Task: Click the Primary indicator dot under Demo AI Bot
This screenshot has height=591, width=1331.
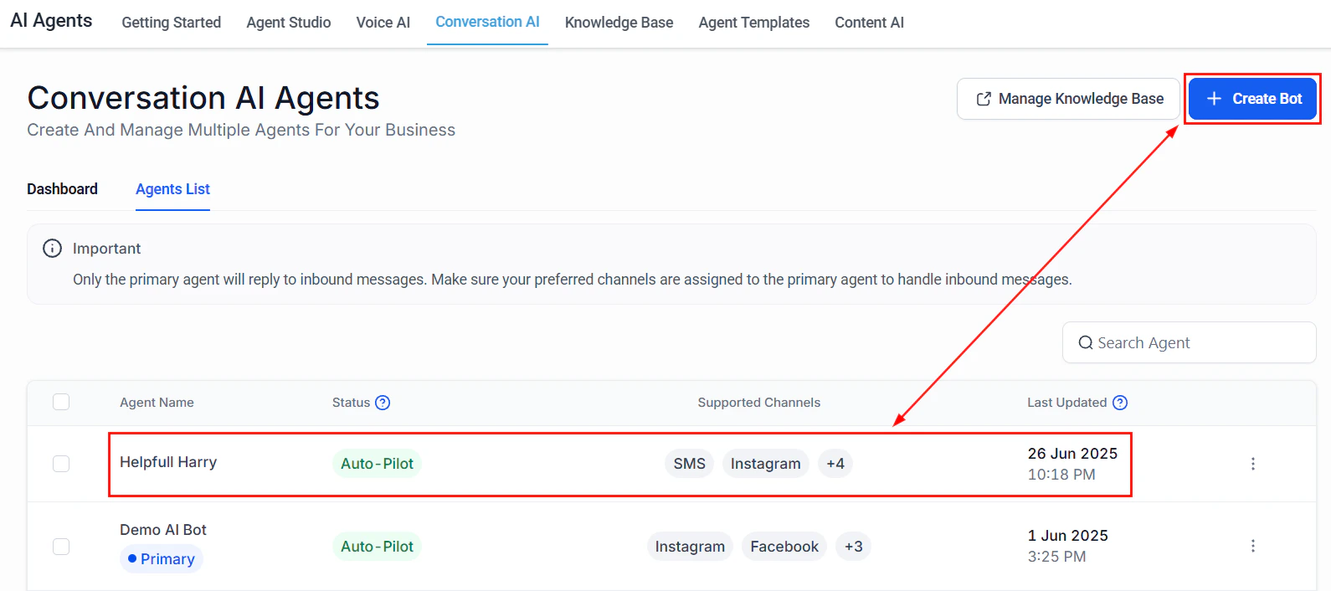Action: click(132, 558)
